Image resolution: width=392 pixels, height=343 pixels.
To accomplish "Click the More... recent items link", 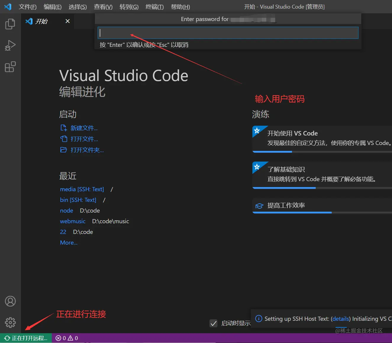I will click(x=69, y=243).
